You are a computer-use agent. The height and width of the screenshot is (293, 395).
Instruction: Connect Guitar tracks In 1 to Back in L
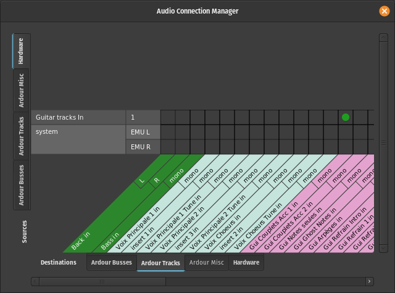pyautogui.click(x=168, y=117)
